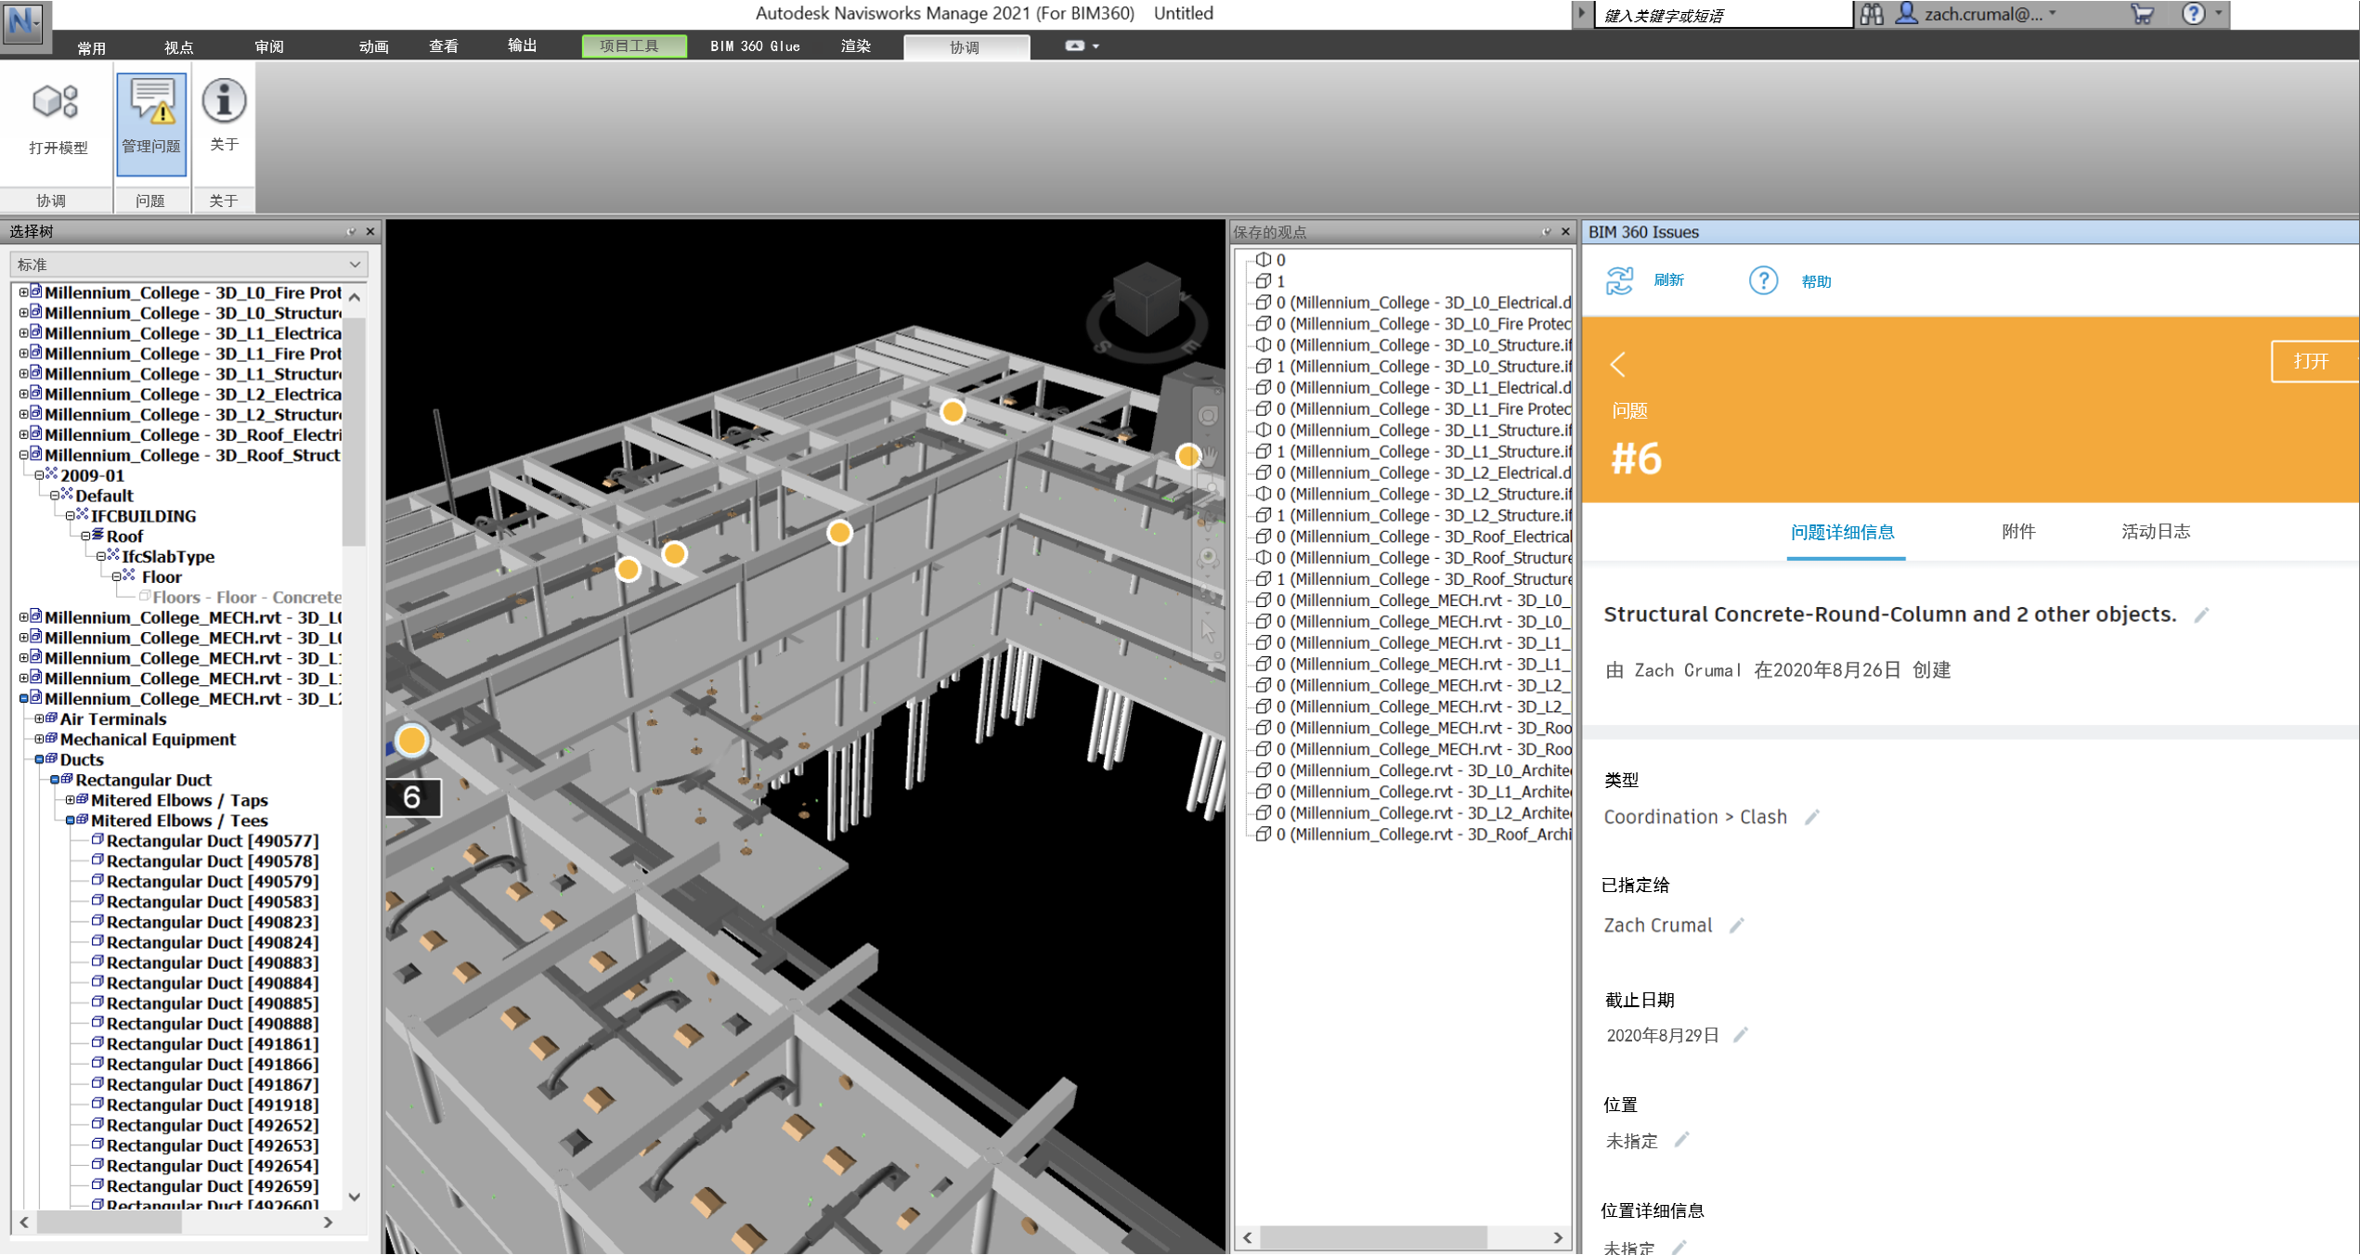Open the selection tree mode dropdown

(x=188, y=265)
